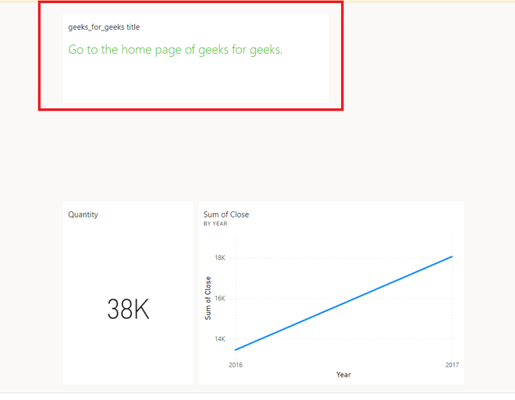Click the 14K y-axis label
The width and height of the screenshot is (515, 400).
[x=220, y=339]
